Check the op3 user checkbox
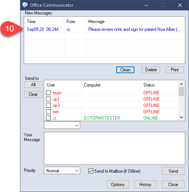 [x=48, y=105]
